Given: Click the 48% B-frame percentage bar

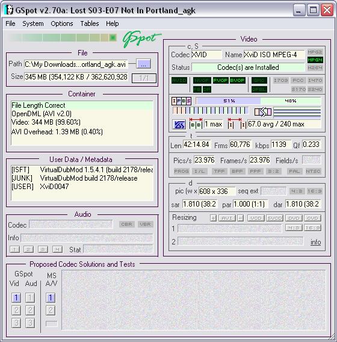Looking at the screenshot, I should click(291, 101).
